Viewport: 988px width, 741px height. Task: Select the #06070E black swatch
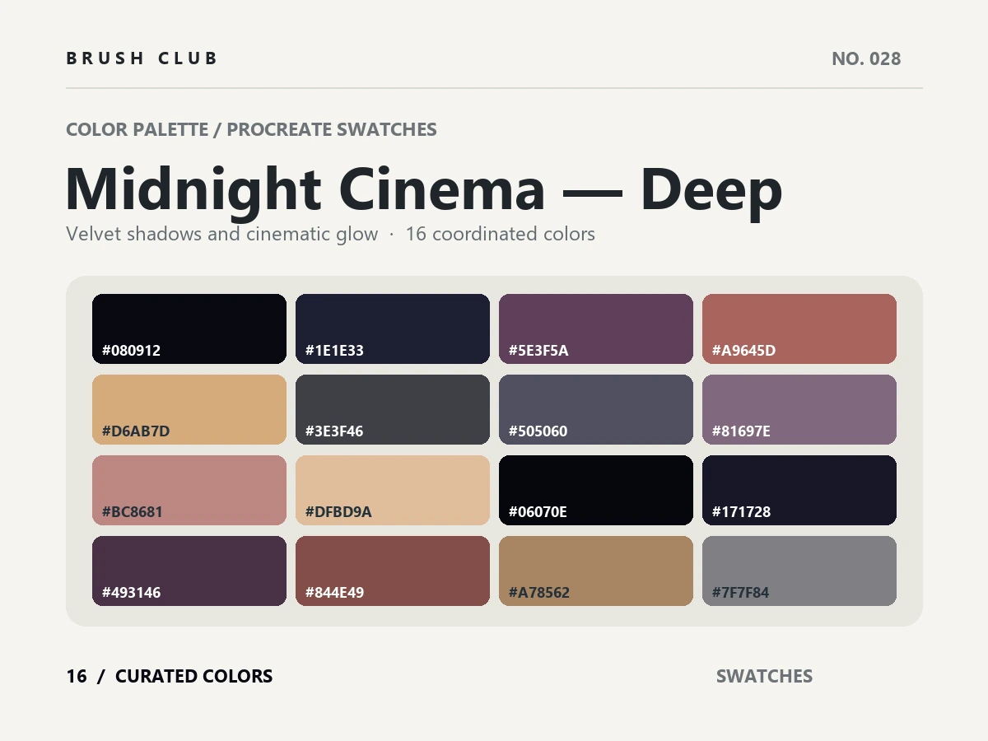coord(596,490)
